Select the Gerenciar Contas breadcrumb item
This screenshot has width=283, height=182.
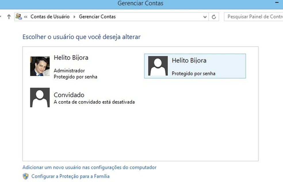(x=97, y=17)
